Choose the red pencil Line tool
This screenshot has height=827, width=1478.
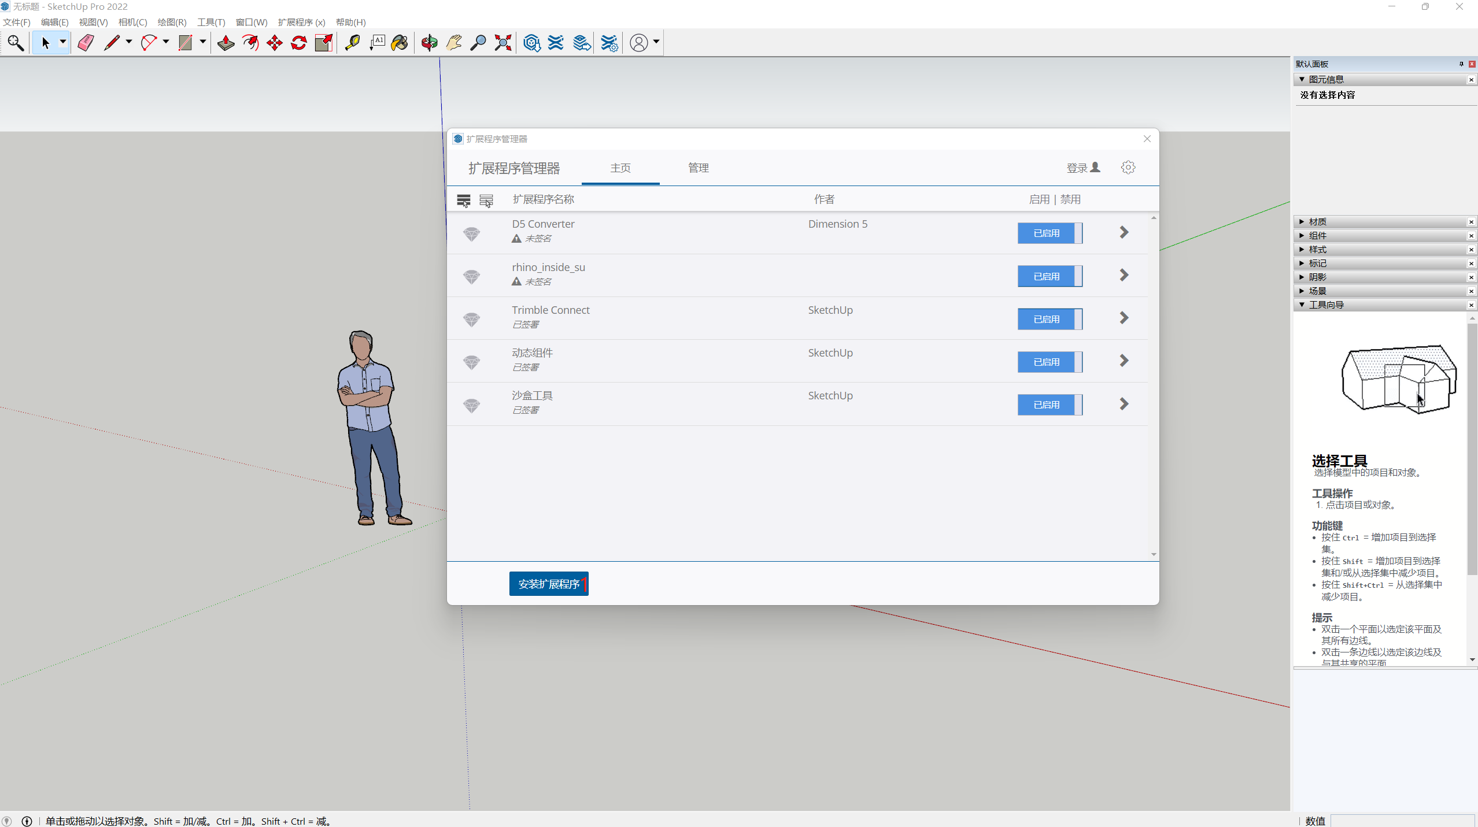[x=111, y=43]
